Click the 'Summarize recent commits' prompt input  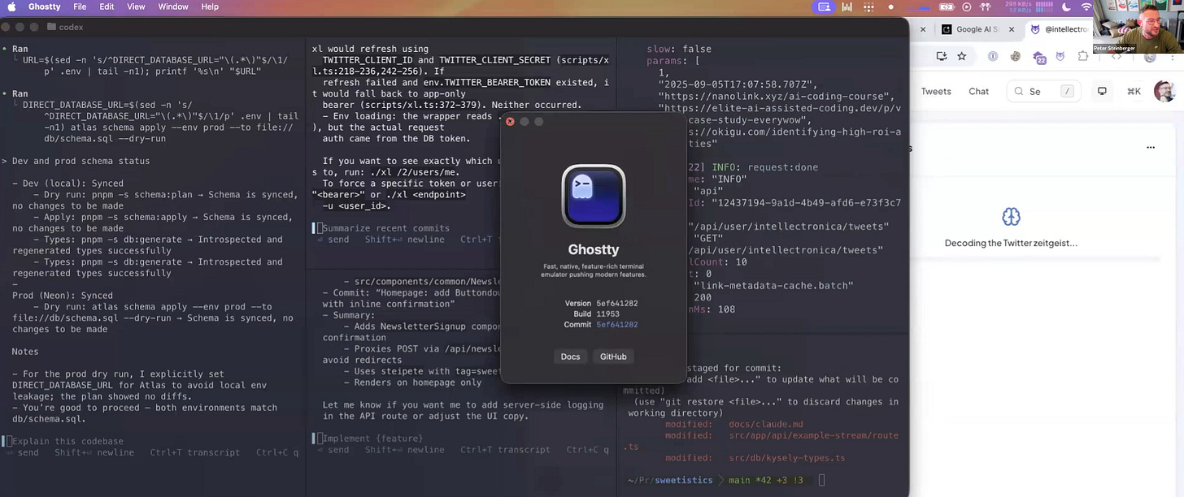pos(385,228)
